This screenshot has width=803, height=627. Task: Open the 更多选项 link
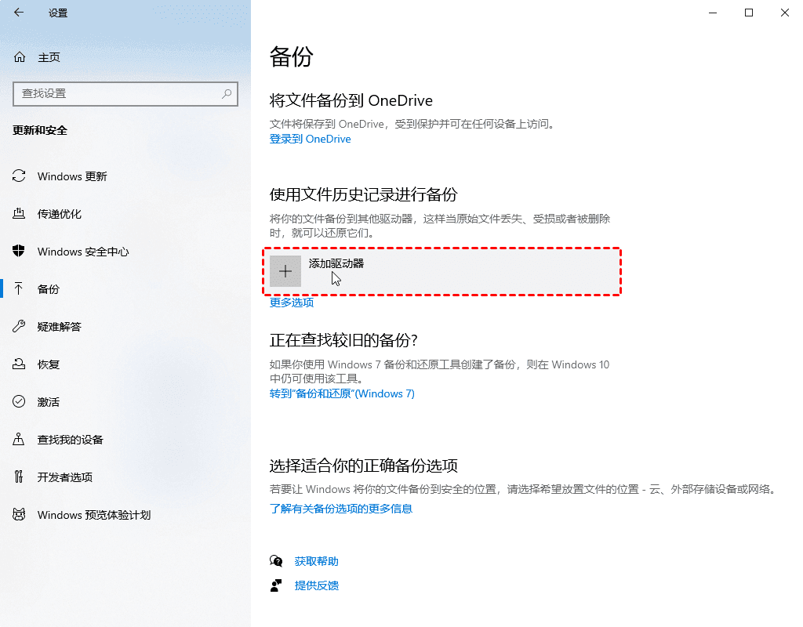292,303
